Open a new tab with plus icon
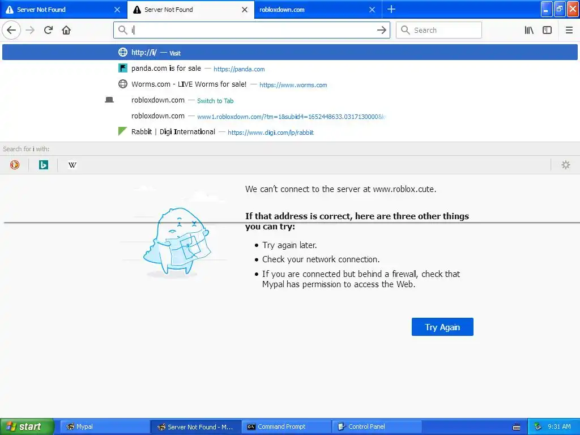This screenshot has height=435, width=580. click(x=391, y=9)
